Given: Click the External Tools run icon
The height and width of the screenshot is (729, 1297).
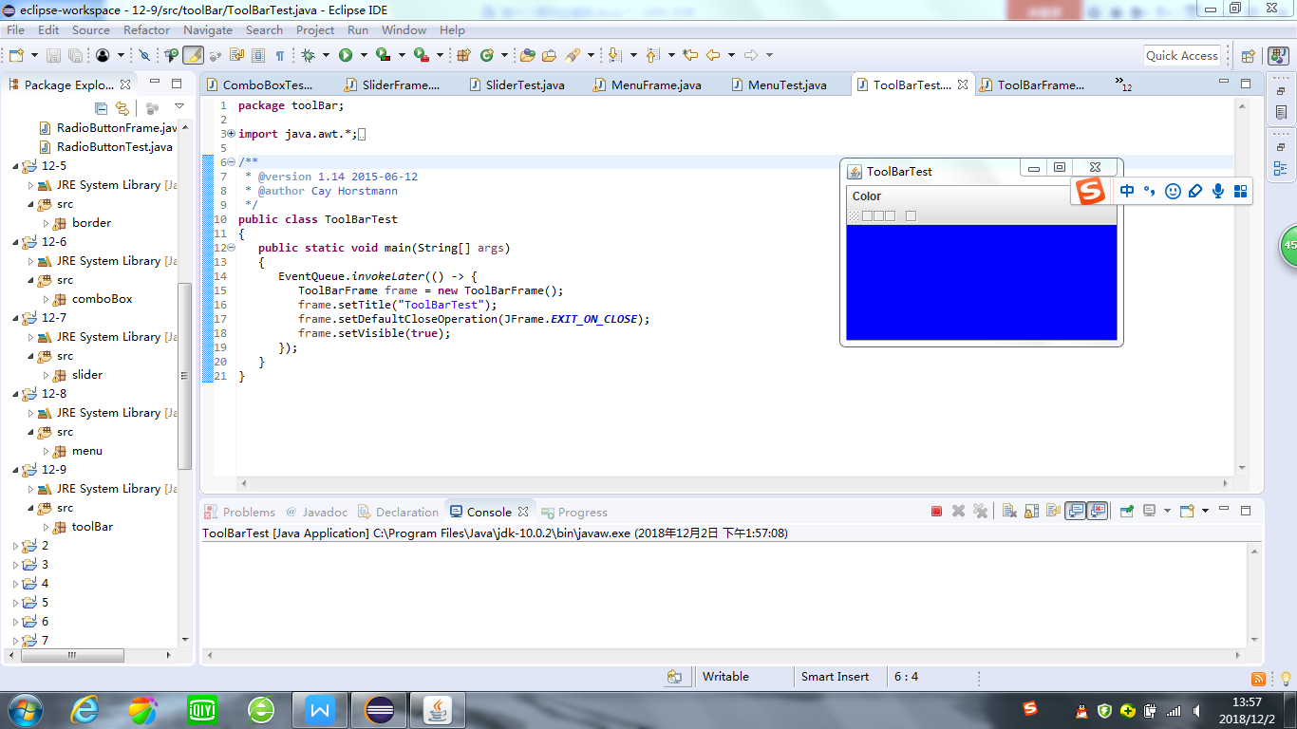Looking at the screenshot, I should click(x=421, y=55).
